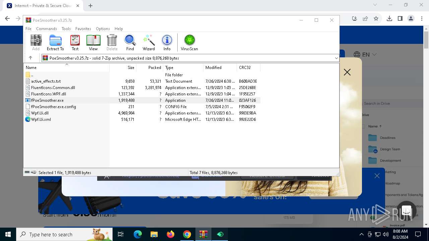Open the Favorites menu
The image size is (429, 241).
point(83,29)
